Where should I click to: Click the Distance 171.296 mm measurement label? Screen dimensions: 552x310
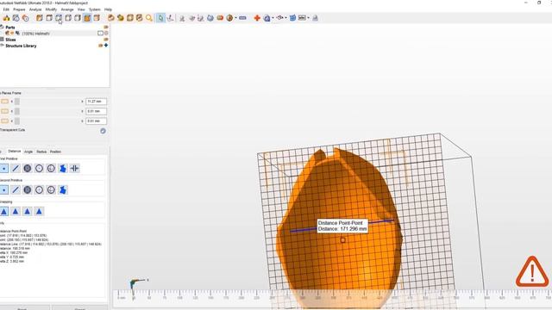pos(342,226)
